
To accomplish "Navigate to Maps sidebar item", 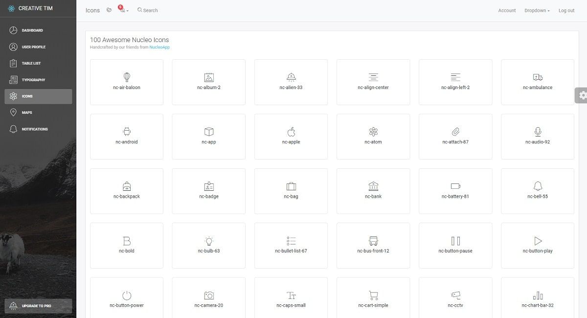I will [x=27, y=113].
